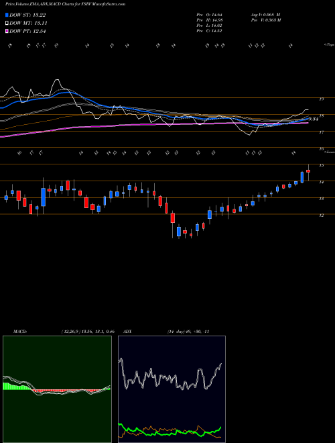The image size is (335, 443).
Task: Click the Pre V: 0.563 M label
Action: coord(265,20)
